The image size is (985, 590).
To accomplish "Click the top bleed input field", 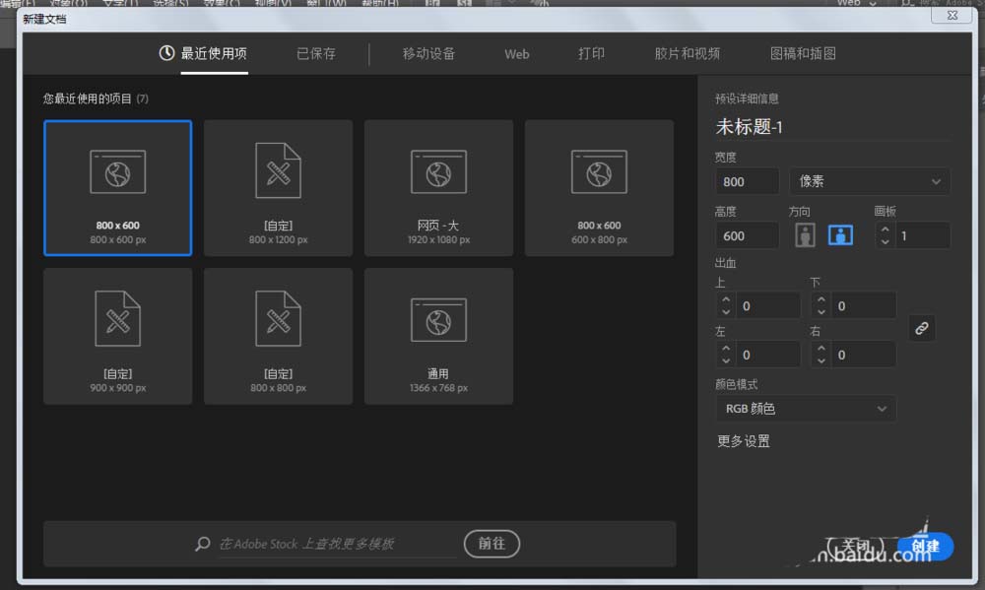I will coord(768,306).
